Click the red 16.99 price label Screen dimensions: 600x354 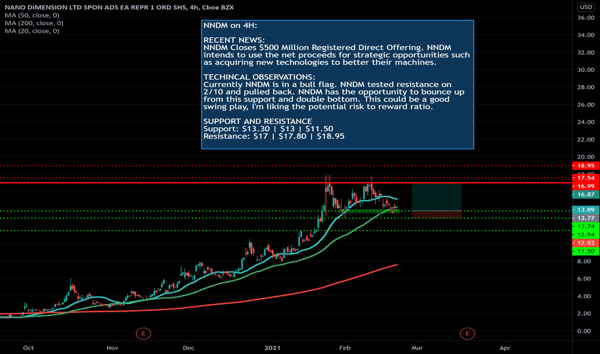tap(585, 187)
